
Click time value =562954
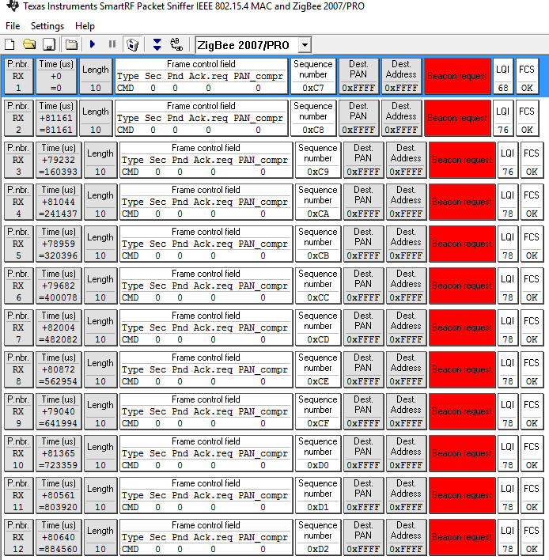tap(59, 381)
